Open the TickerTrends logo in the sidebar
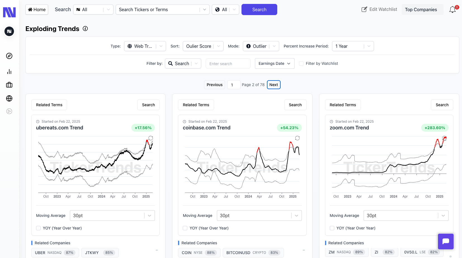Viewport: 462px width, 258px height. pos(9,12)
